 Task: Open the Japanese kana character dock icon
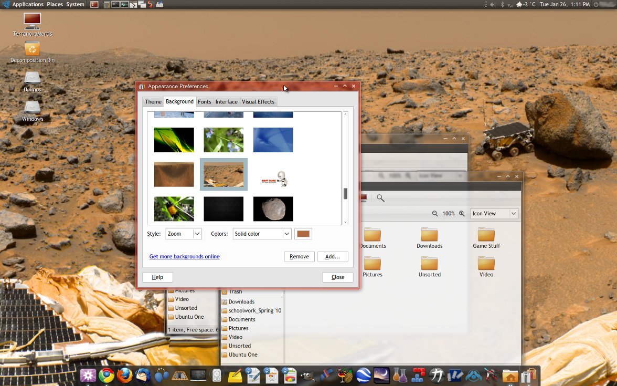[x=437, y=375]
